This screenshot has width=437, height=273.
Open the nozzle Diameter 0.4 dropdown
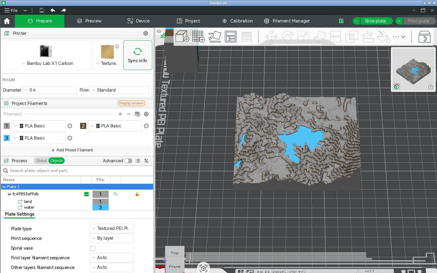[50, 90]
